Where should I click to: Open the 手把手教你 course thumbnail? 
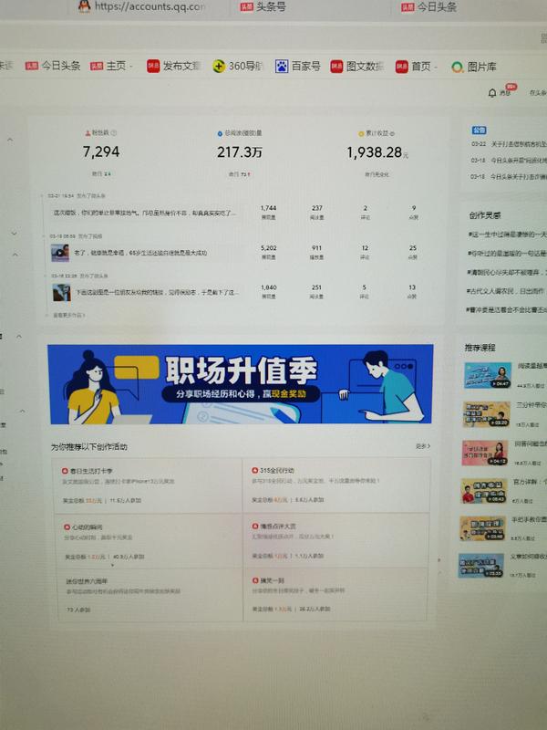(x=482, y=528)
